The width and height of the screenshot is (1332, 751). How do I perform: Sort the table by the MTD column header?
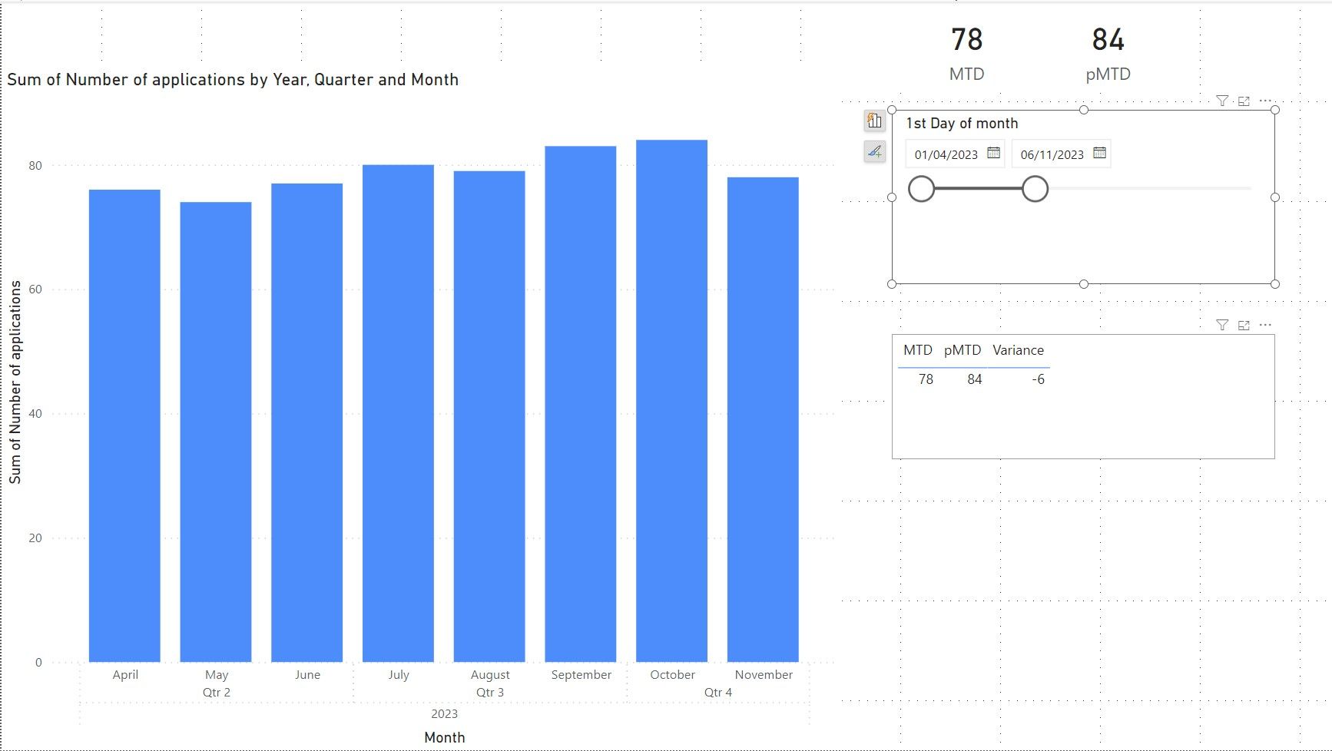coord(917,350)
